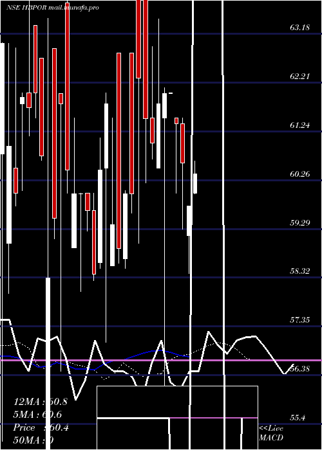
Task: Click the 56.38 price axis label
Action: point(300,368)
